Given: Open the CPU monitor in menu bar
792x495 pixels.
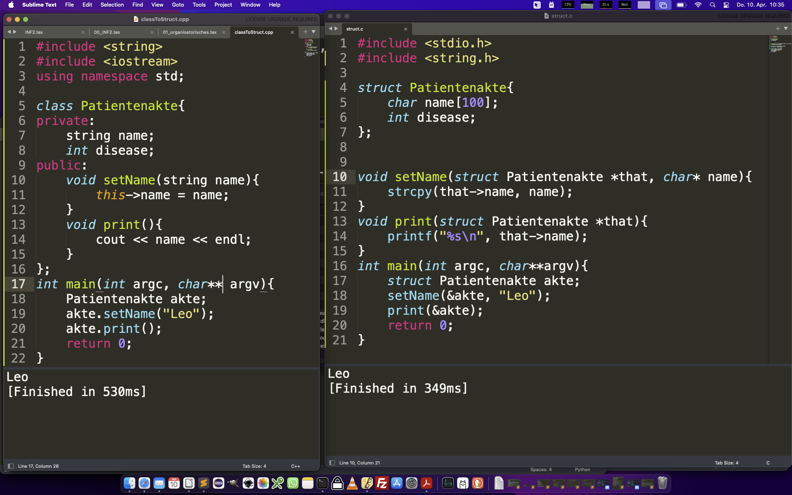Looking at the screenshot, I should coord(568,5).
